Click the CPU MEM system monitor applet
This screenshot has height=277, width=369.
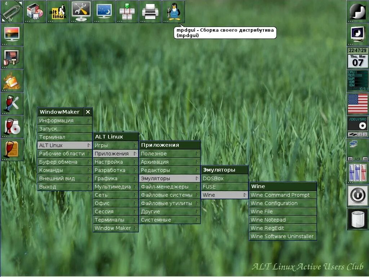[357, 81]
